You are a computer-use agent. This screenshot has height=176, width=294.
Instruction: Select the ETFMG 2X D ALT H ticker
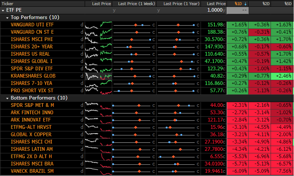tap(31, 156)
